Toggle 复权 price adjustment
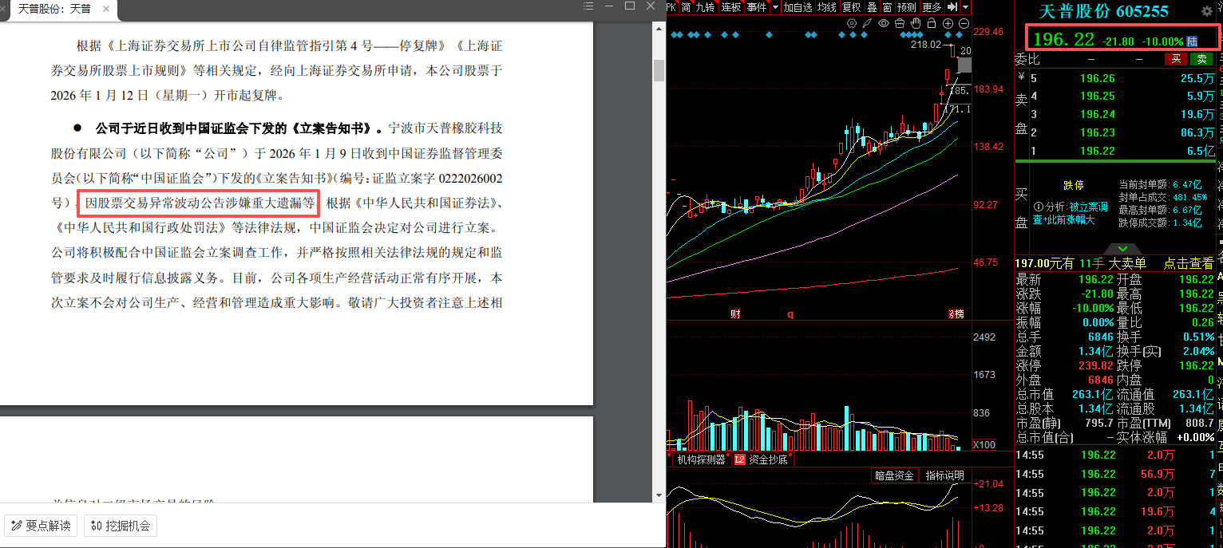The height and width of the screenshot is (548, 1223). (x=851, y=7)
